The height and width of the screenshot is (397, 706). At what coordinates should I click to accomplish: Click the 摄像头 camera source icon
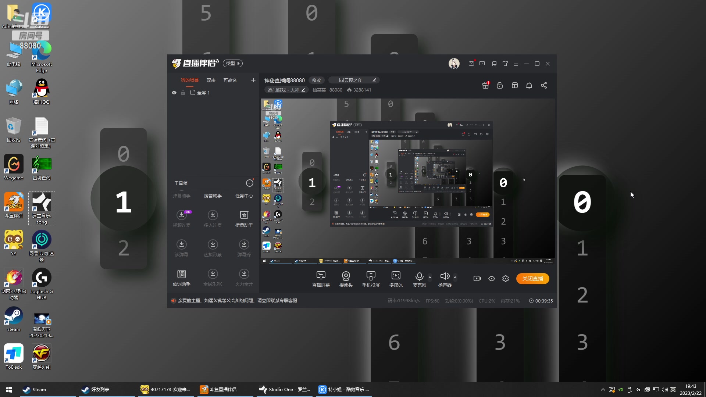click(x=346, y=276)
